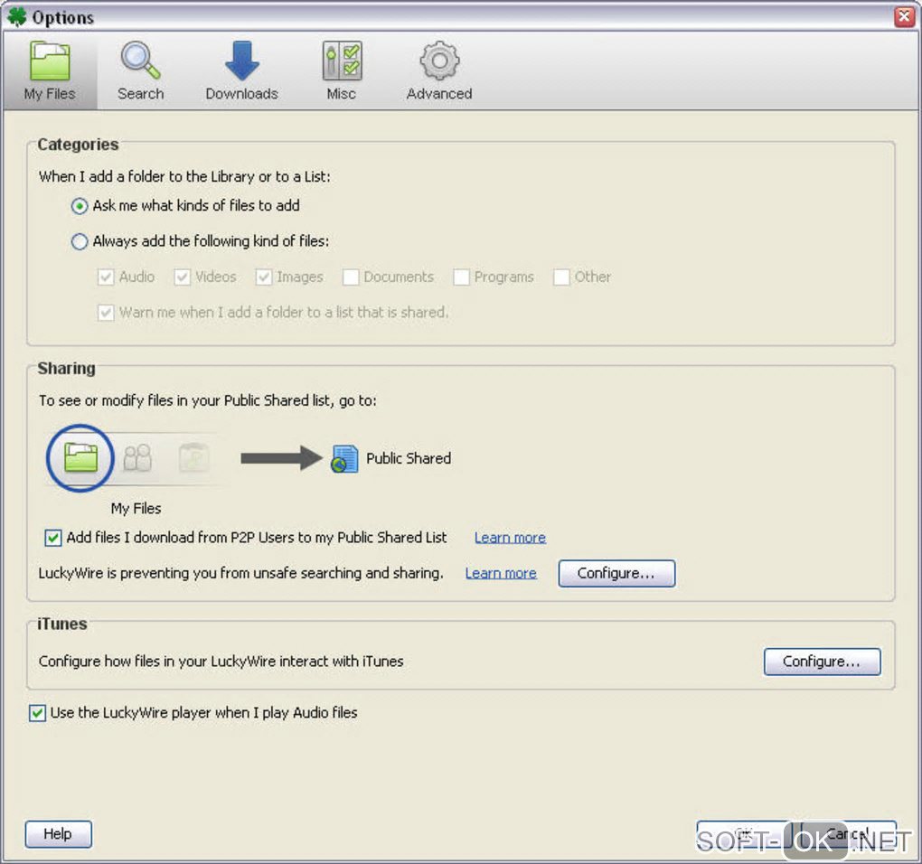The width and height of the screenshot is (922, 864).
Task: Close the Options dialog window
Action: [904, 16]
